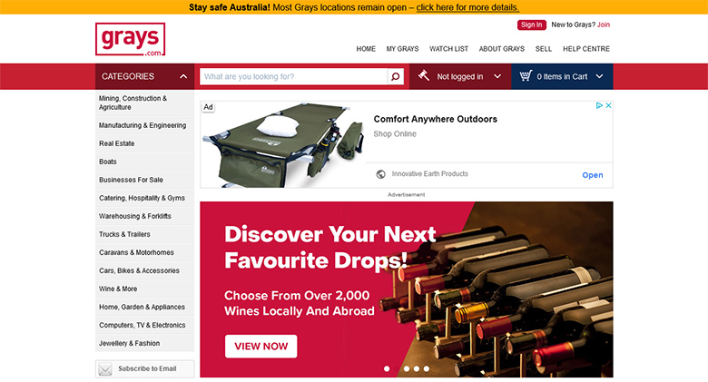
Task: Open the Help Centre menu item
Action: coord(586,49)
